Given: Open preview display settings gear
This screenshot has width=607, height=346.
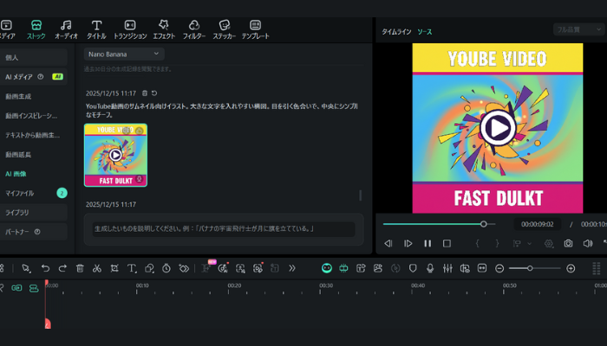Looking at the screenshot, I should click(549, 243).
